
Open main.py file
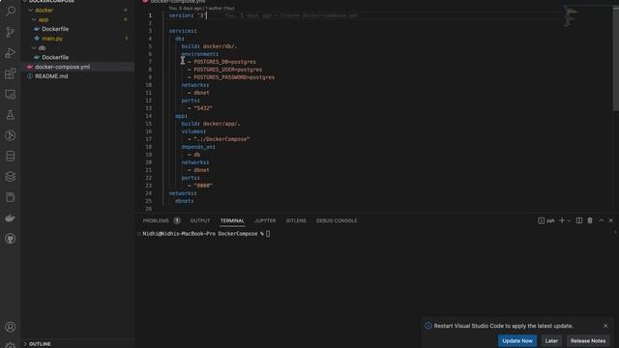[x=52, y=39]
